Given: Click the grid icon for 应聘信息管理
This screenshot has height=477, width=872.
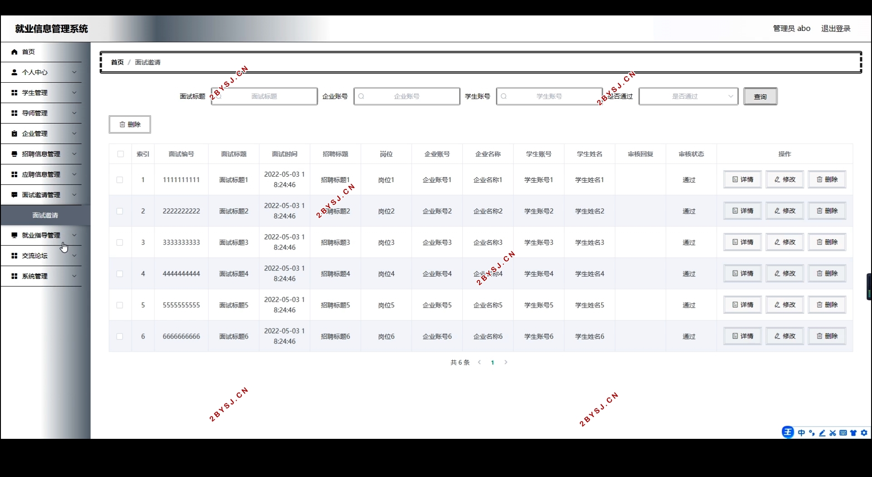Looking at the screenshot, I should click(x=15, y=174).
